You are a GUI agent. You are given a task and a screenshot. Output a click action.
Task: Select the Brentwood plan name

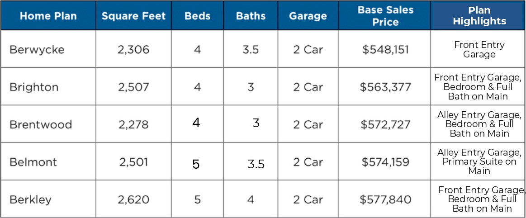click(x=41, y=124)
